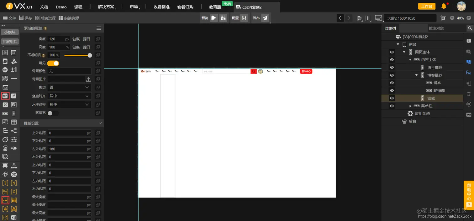
Task: Click the 扩展组件 button
Action: point(10,42)
